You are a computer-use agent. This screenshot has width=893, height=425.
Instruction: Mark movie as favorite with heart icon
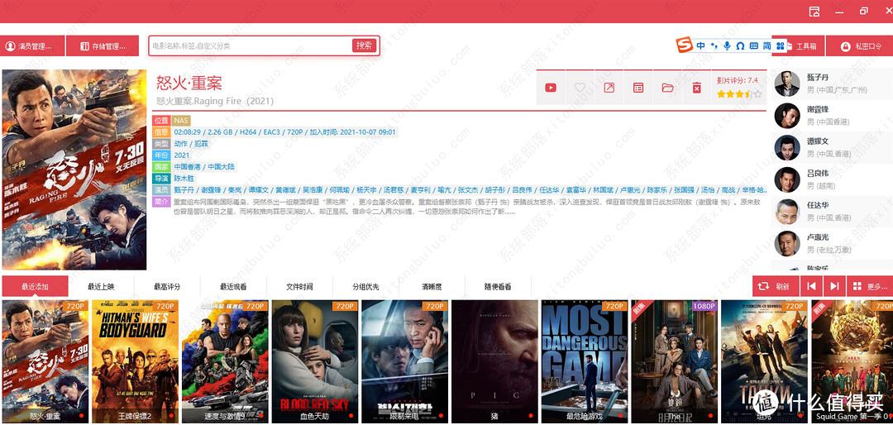coord(580,88)
